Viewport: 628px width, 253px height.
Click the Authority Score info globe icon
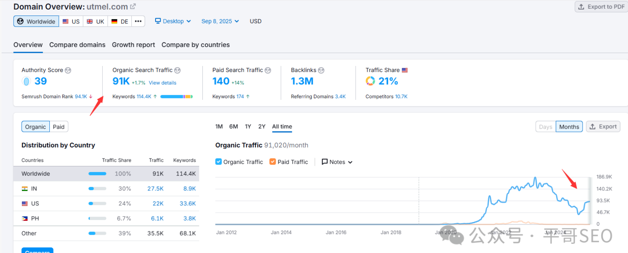(68, 70)
